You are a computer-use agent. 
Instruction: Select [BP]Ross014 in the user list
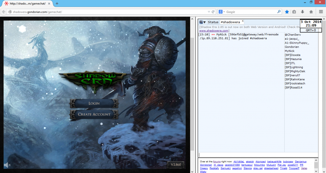tap(294, 87)
